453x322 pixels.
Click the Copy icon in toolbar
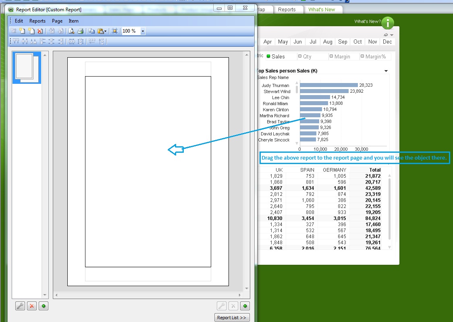92,31
